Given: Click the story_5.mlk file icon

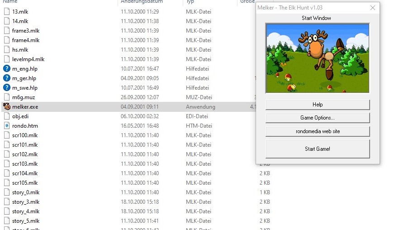Looking at the screenshot, I should (7, 221).
